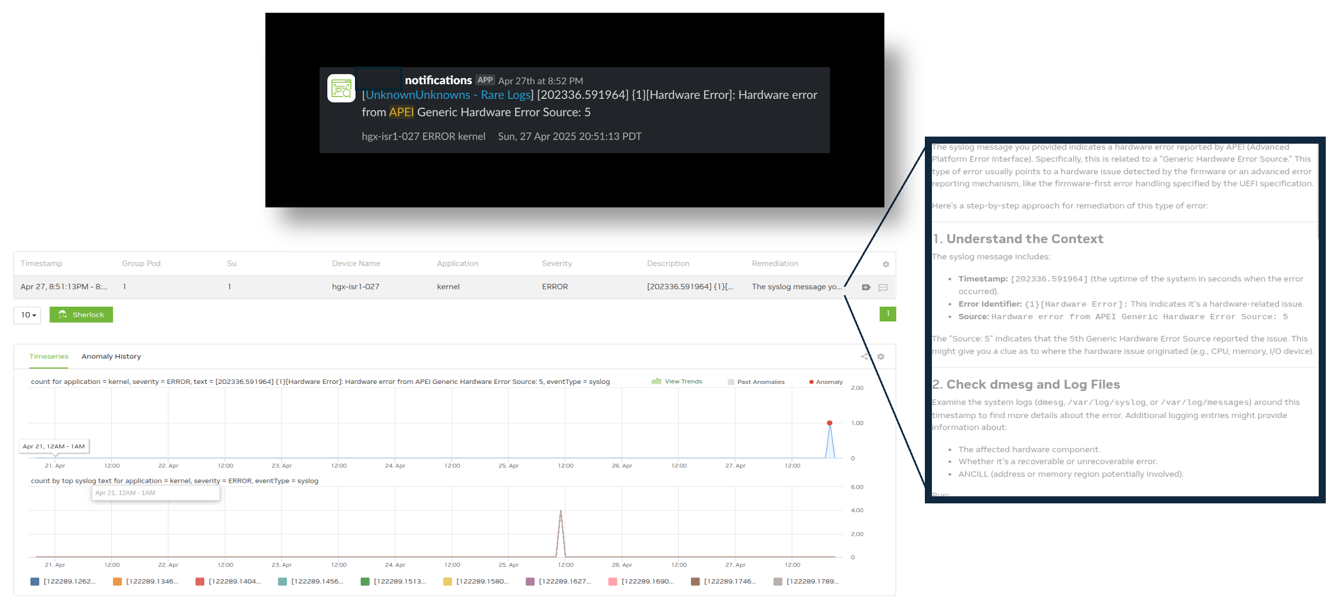Screen dimensions: 1334x607
Task: Click the spike peak in the lower syslog chart
Action: point(560,511)
